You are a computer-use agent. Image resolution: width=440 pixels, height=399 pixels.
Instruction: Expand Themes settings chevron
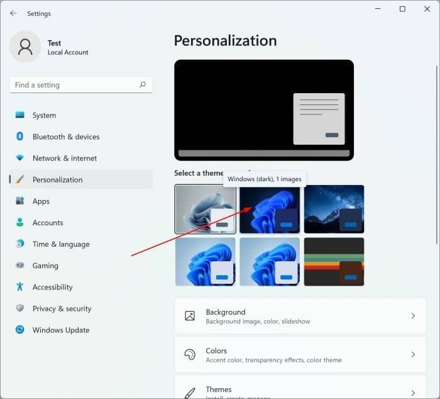[413, 393]
